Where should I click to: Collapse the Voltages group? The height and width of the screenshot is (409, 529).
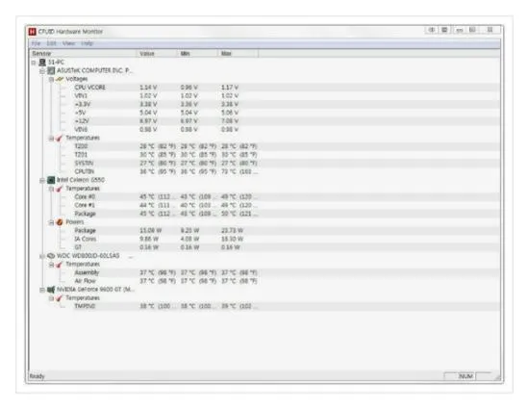pos(51,80)
